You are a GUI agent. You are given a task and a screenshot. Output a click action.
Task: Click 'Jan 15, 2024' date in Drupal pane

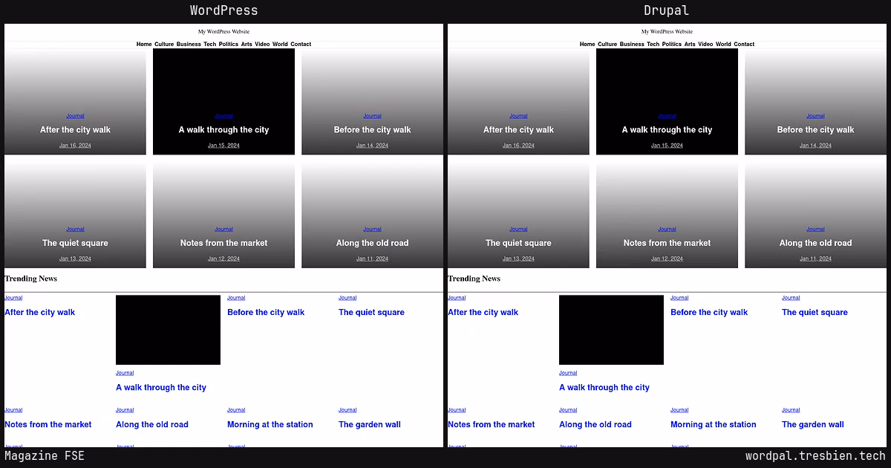[667, 146]
